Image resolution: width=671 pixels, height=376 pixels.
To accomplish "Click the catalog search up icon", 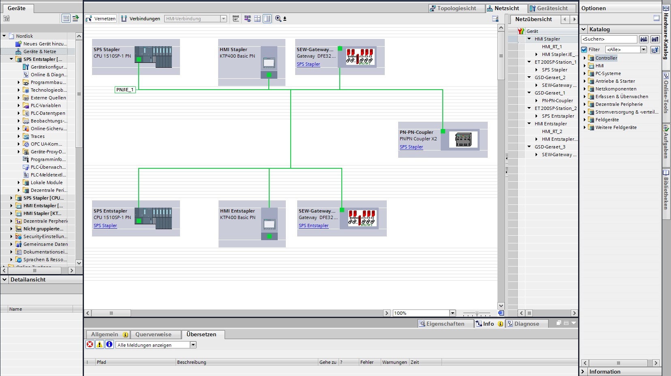I will (x=655, y=39).
